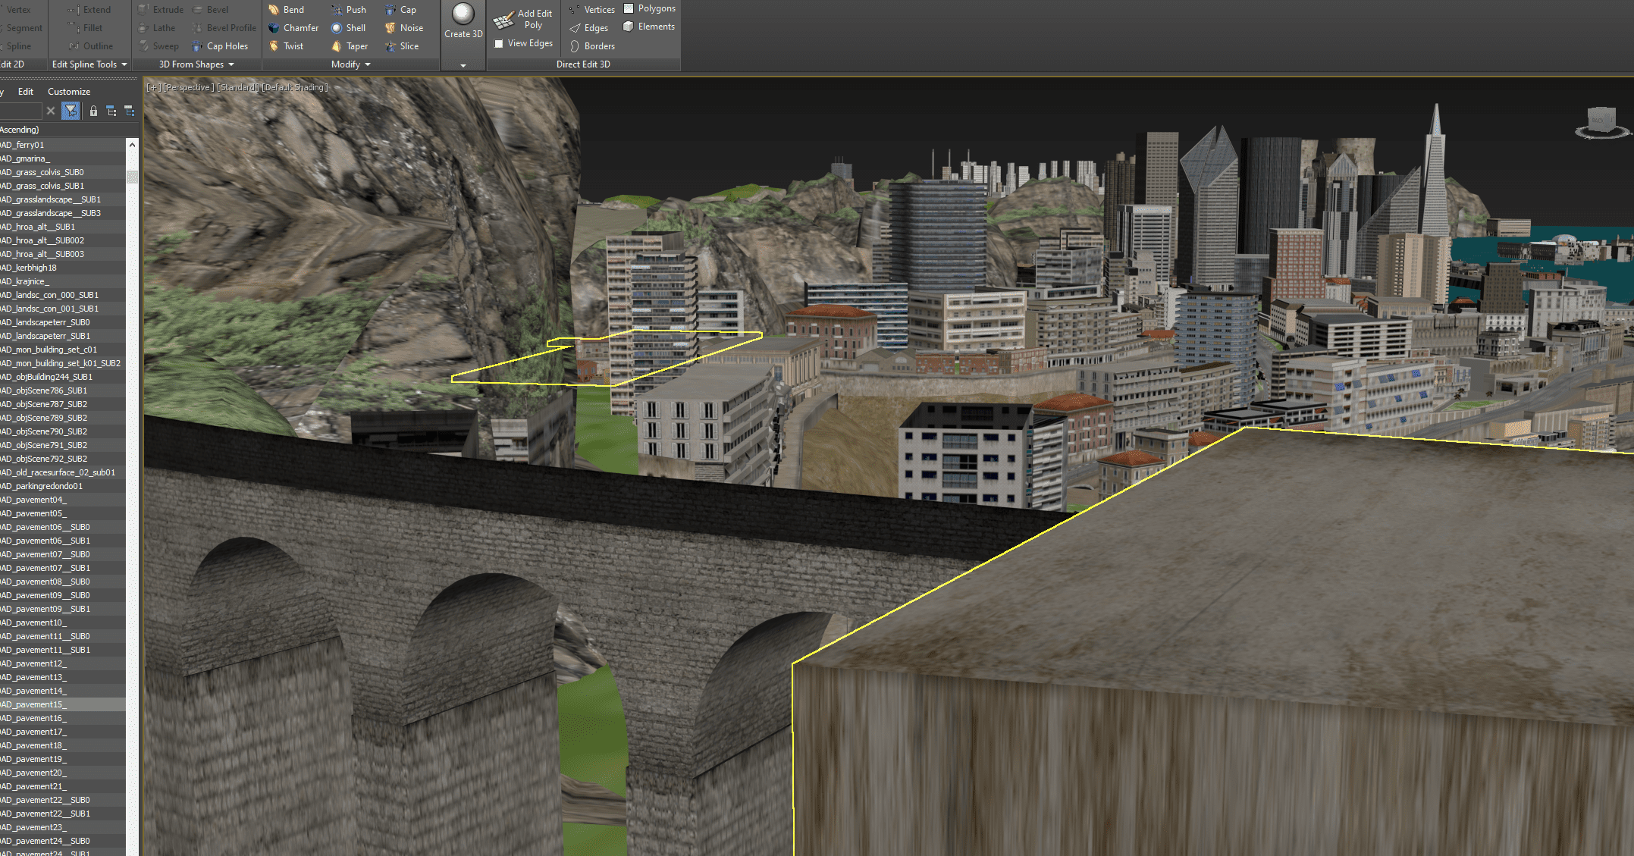This screenshot has width=1634, height=856.
Task: Select the highlighted AD_pavement15_ entry
Action: [63, 704]
